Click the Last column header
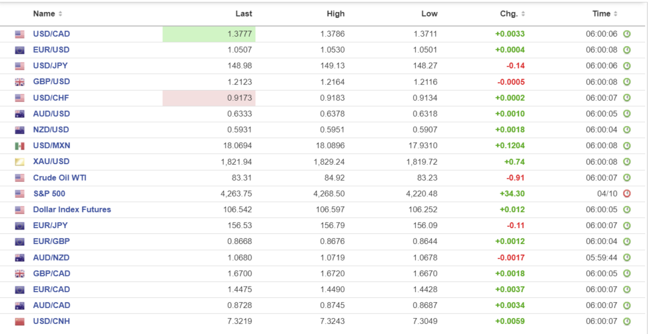 coord(243,14)
